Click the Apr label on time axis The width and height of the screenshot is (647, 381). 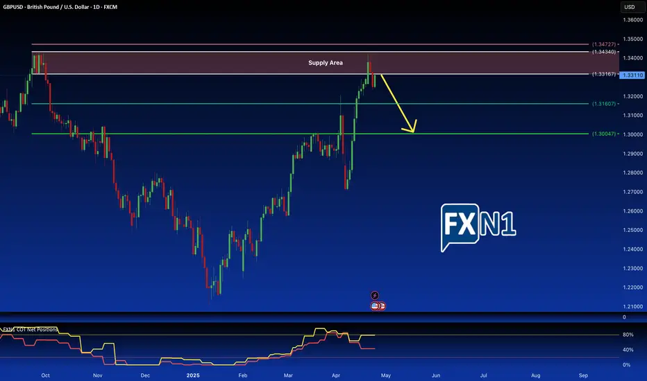point(336,375)
